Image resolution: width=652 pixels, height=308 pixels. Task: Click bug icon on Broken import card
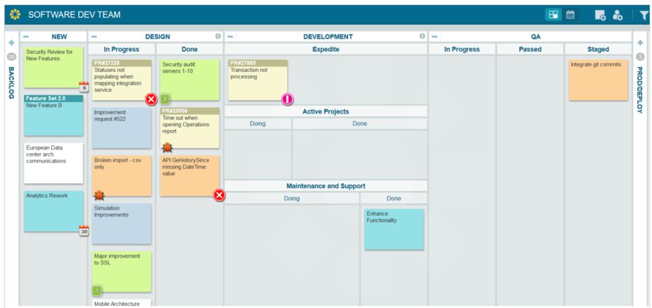tap(99, 194)
